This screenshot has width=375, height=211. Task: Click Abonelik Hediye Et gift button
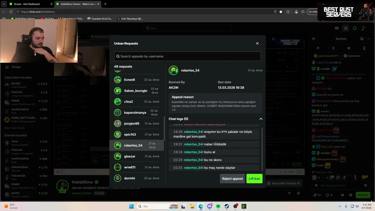[283, 183]
